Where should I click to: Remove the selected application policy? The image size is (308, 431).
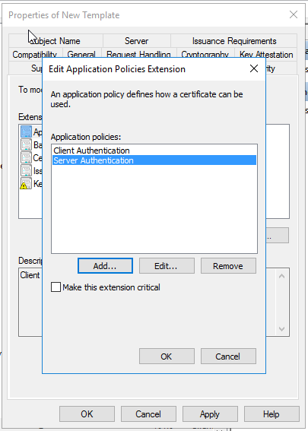[x=228, y=265]
